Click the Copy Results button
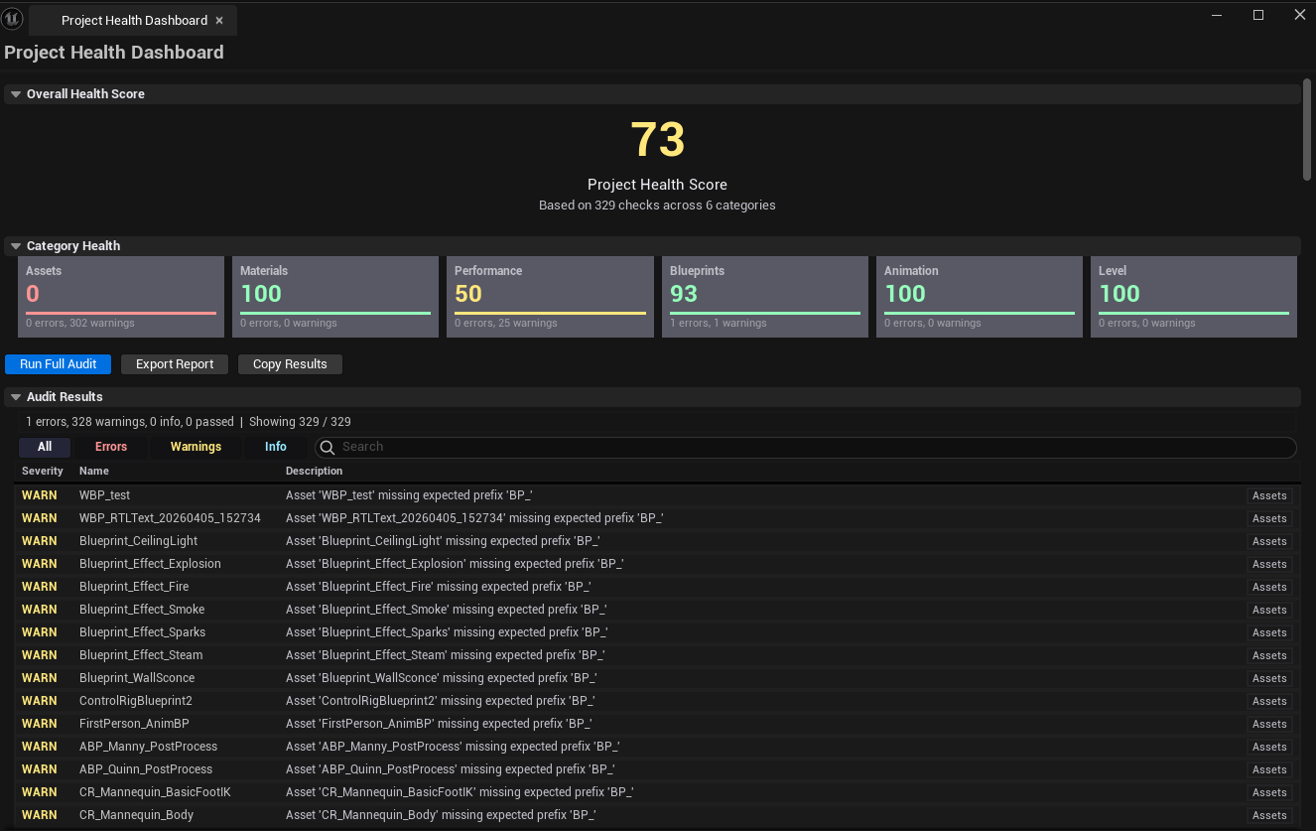 290,364
